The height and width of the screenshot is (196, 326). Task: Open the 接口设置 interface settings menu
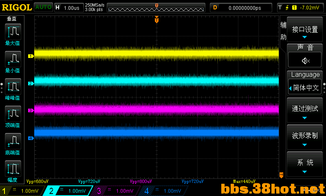304,29
